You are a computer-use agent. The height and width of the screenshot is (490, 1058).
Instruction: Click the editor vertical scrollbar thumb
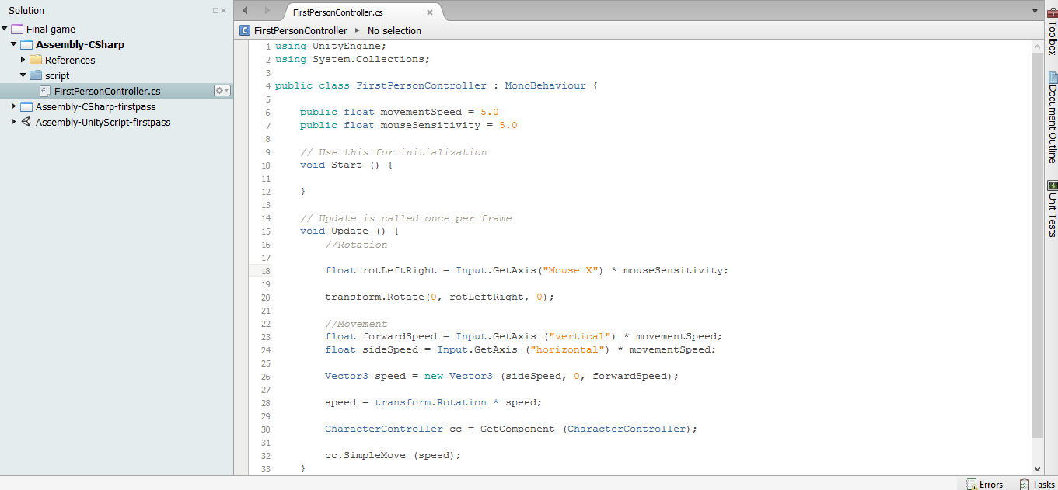pyautogui.click(x=1037, y=245)
